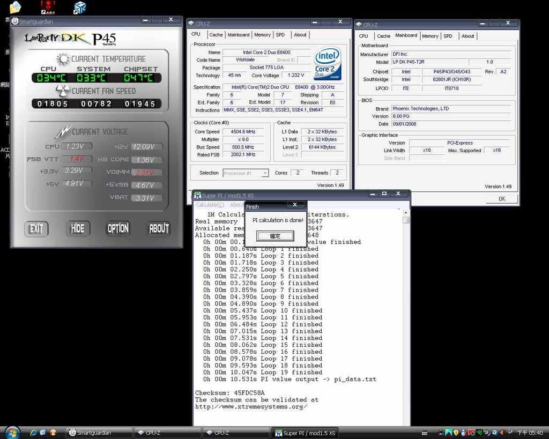Click the left CPU-Z window title icon
Image resolution: width=549 pixels, height=439 pixels.
pos(191,24)
